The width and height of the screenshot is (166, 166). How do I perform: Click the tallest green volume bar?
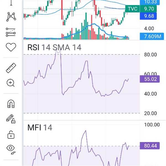point(86,26)
